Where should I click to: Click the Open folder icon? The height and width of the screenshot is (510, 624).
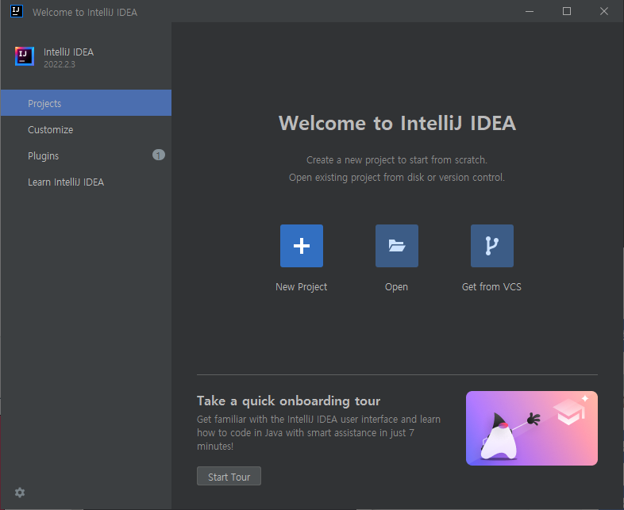(396, 246)
